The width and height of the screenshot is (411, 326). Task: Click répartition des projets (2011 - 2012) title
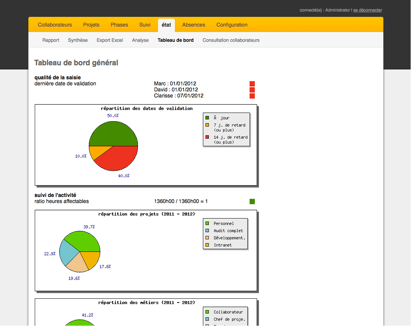click(x=147, y=214)
